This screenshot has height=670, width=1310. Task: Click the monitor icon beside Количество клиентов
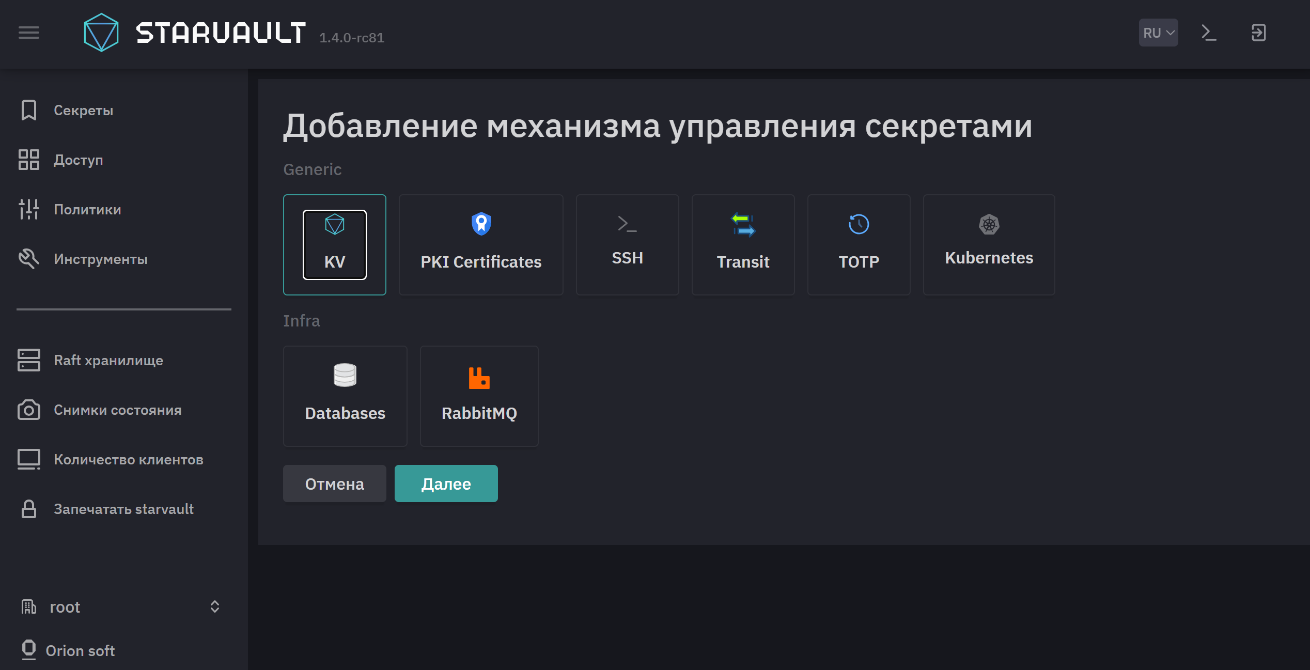coord(29,459)
